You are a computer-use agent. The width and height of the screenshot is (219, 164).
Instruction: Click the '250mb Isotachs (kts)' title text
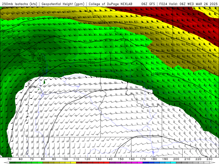19,4
